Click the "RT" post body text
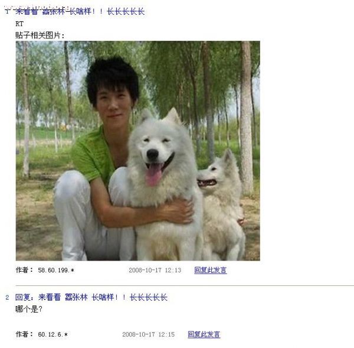This screenshot has width=354, height=348. 19,24
